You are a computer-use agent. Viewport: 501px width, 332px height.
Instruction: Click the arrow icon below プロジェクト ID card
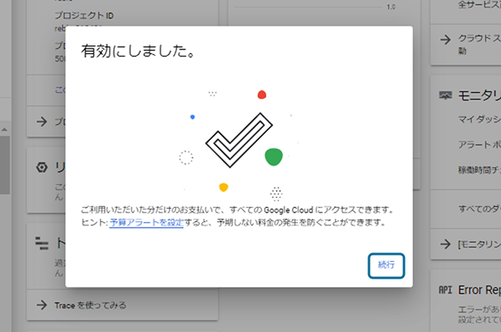(x=41, y=122)
